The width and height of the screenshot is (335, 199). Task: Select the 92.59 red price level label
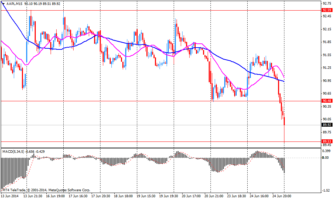click(327, 10)
